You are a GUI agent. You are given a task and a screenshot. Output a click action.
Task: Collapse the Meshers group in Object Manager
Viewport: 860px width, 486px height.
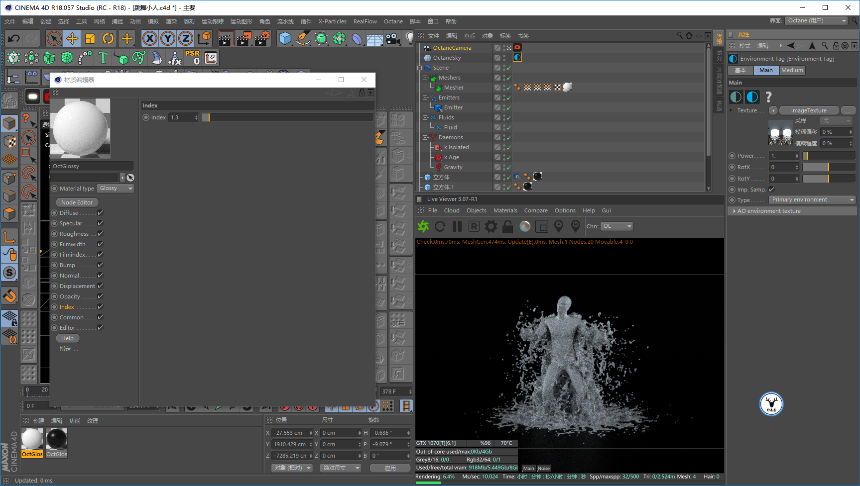tap(425, 78)
